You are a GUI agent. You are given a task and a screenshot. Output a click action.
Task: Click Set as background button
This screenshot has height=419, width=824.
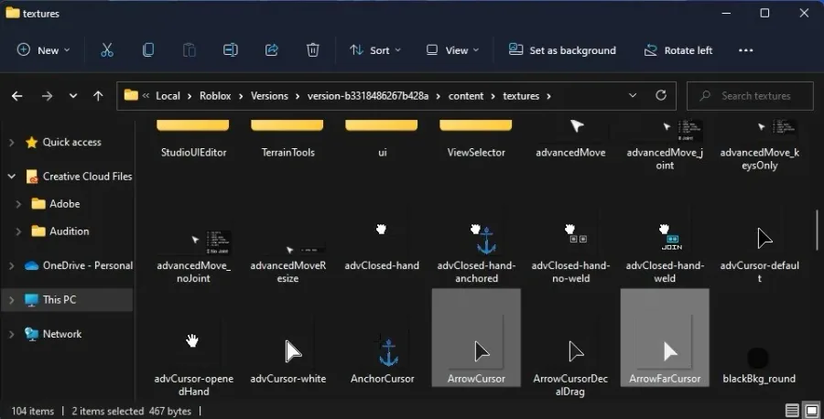(562, 50)
